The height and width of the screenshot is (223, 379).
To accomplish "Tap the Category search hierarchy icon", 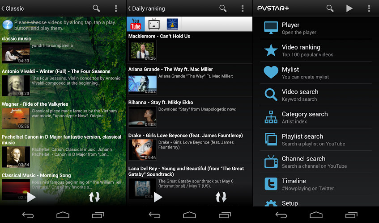I will (271, 117).
